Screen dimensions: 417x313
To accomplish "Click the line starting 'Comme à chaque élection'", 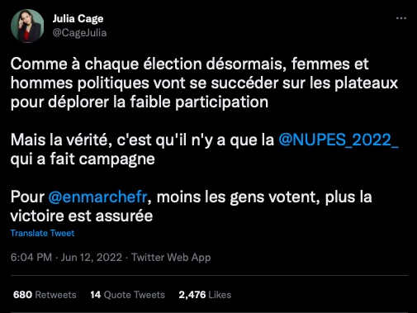I will pyautogui.click(x=189, y=64).
